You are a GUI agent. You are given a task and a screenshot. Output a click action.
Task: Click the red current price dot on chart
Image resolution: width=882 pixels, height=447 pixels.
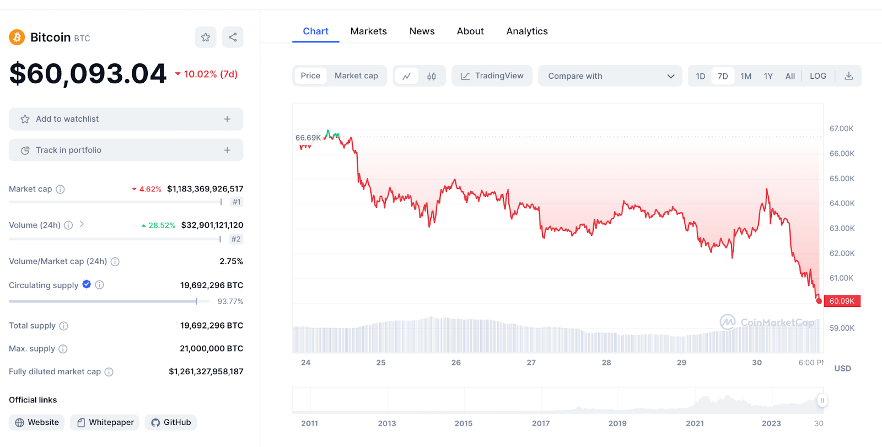click(x=819, y=301)
